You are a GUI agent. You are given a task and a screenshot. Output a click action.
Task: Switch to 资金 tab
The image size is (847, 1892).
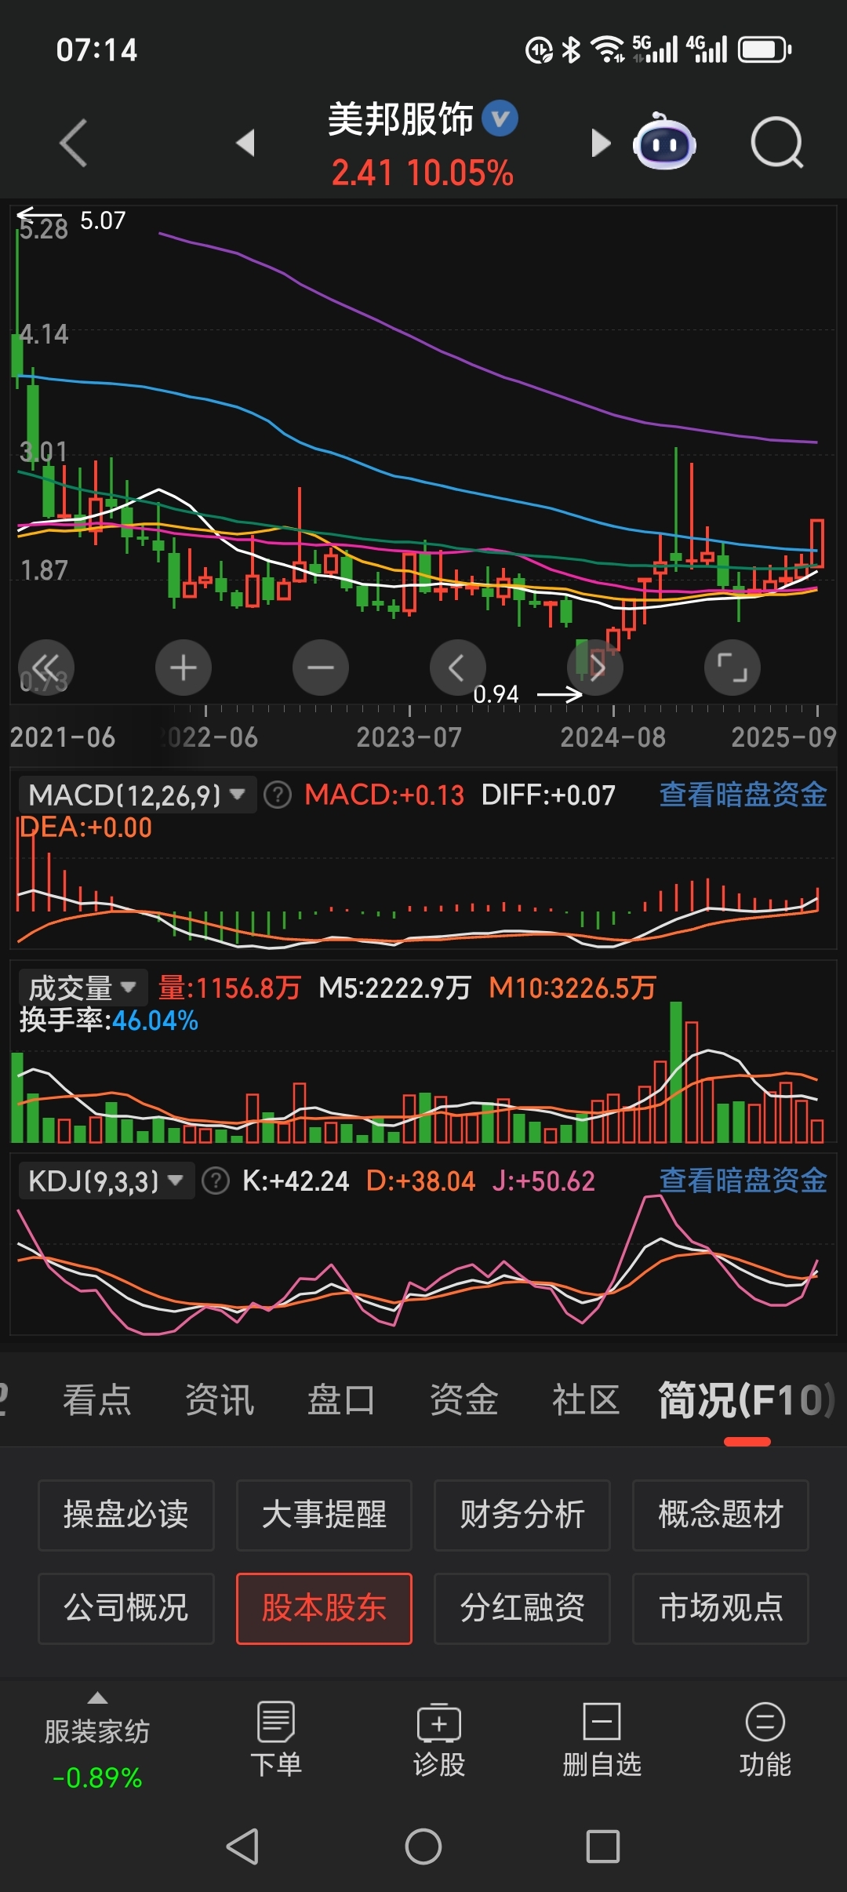(x=464, y=1400)
